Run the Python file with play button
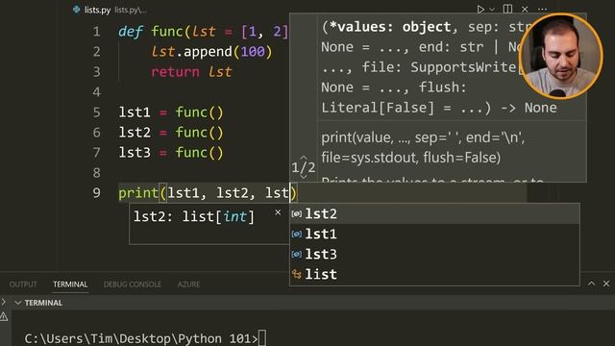The height and width of the screenshot is (346, 615). point(480,9)
